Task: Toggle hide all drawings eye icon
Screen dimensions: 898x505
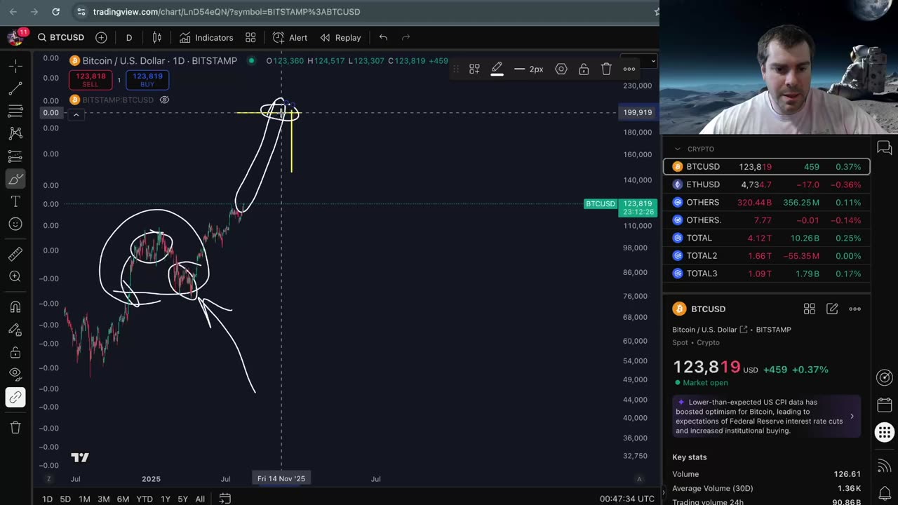Action: [x=15, y=375]
